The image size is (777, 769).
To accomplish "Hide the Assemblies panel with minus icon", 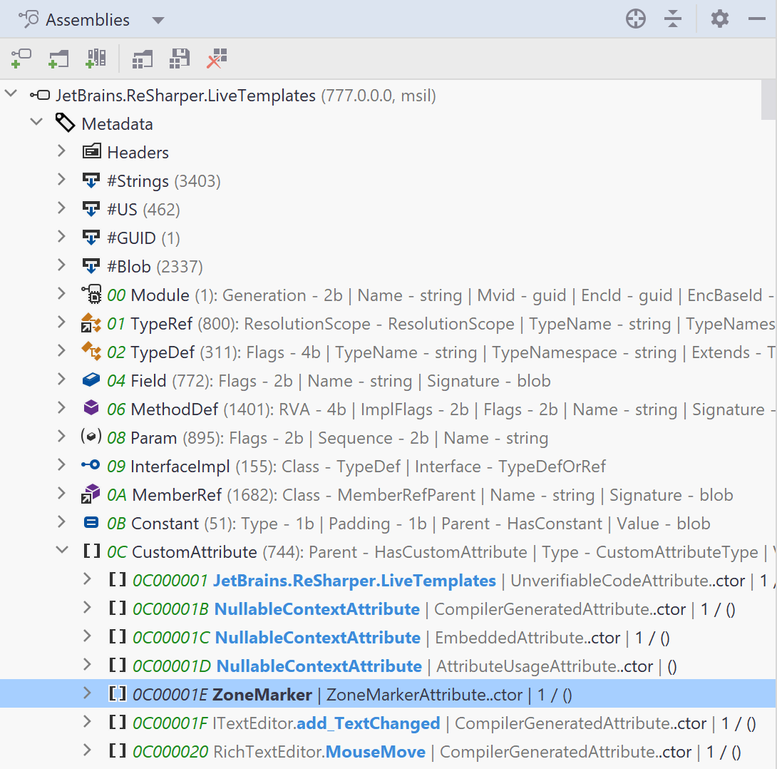I will point(756,19).
